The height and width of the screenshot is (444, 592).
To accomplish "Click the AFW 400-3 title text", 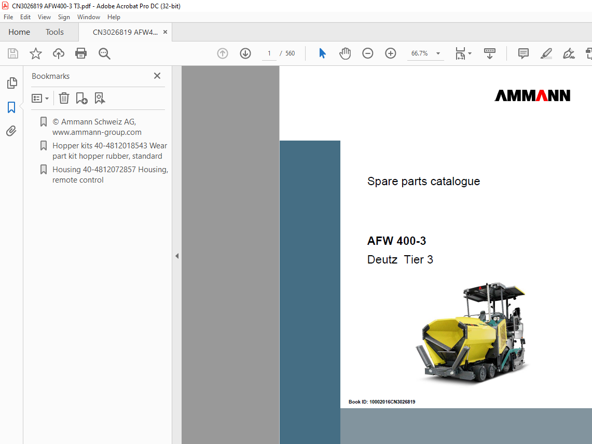I will tap(396, 241).
